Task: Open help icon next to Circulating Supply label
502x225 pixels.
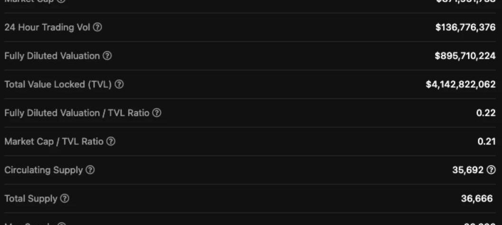Action: (x=90, y=170)
